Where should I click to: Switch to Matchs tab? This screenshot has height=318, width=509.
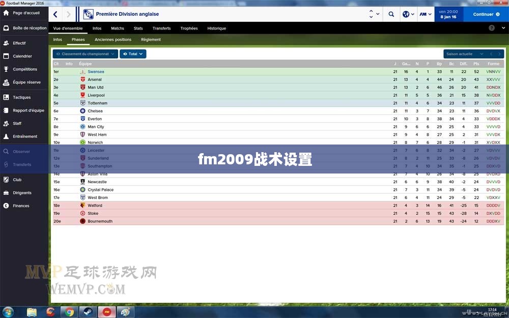pos(118,28)
